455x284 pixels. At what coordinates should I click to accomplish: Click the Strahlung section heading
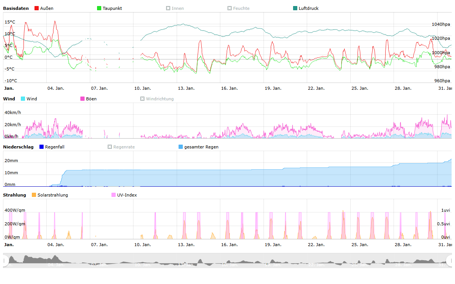point(14,195)
